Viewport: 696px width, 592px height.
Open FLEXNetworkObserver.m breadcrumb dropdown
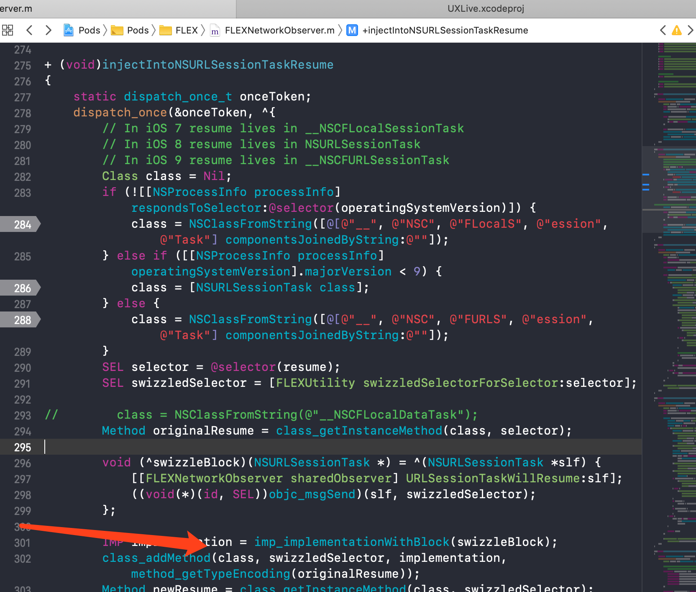pos(279,30)
